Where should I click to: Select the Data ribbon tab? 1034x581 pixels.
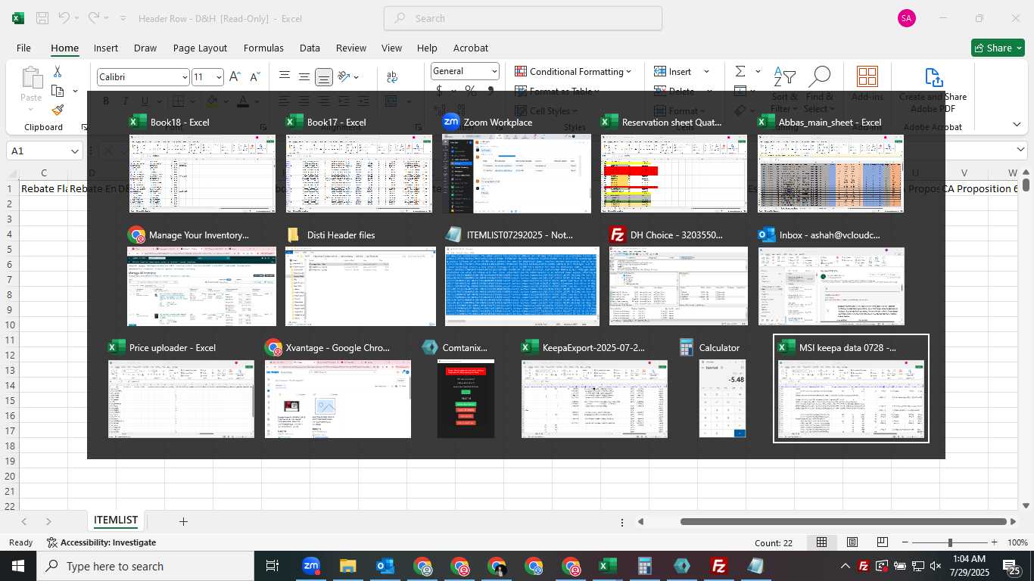[x=310, y=48]
